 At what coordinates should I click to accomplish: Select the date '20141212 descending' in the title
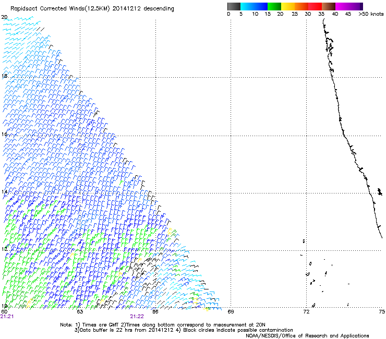[x=143, y=8]
